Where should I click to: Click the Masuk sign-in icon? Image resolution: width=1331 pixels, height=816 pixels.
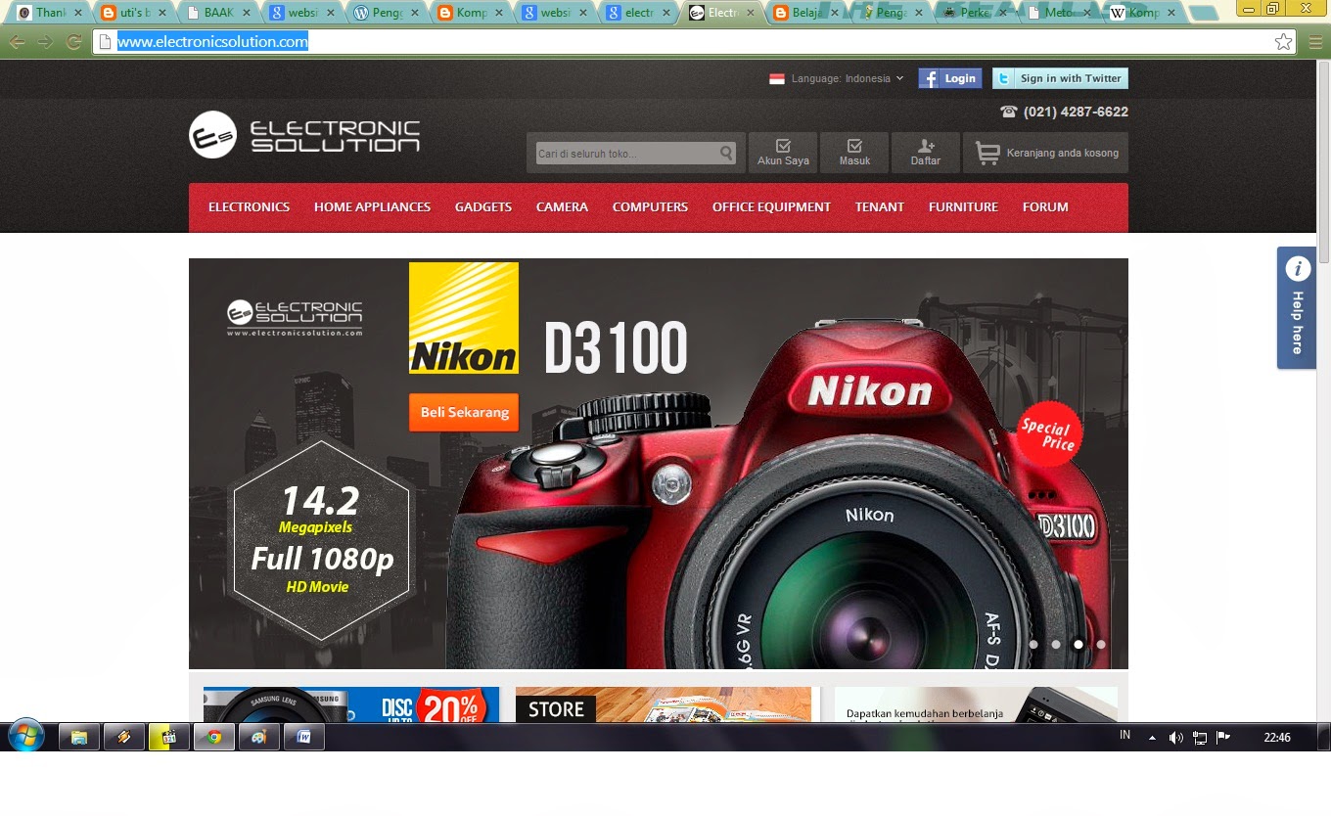click(x=854, y=153)
